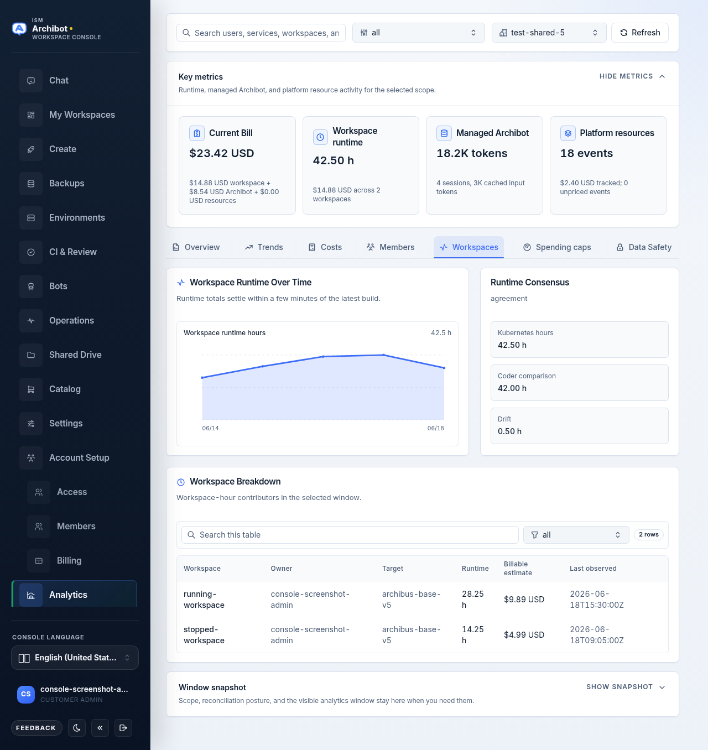Click the running-workspace row name
Image resolution: width=708 pixels, height=750 pixels.
pyautogui.click(x=204, y=600)
